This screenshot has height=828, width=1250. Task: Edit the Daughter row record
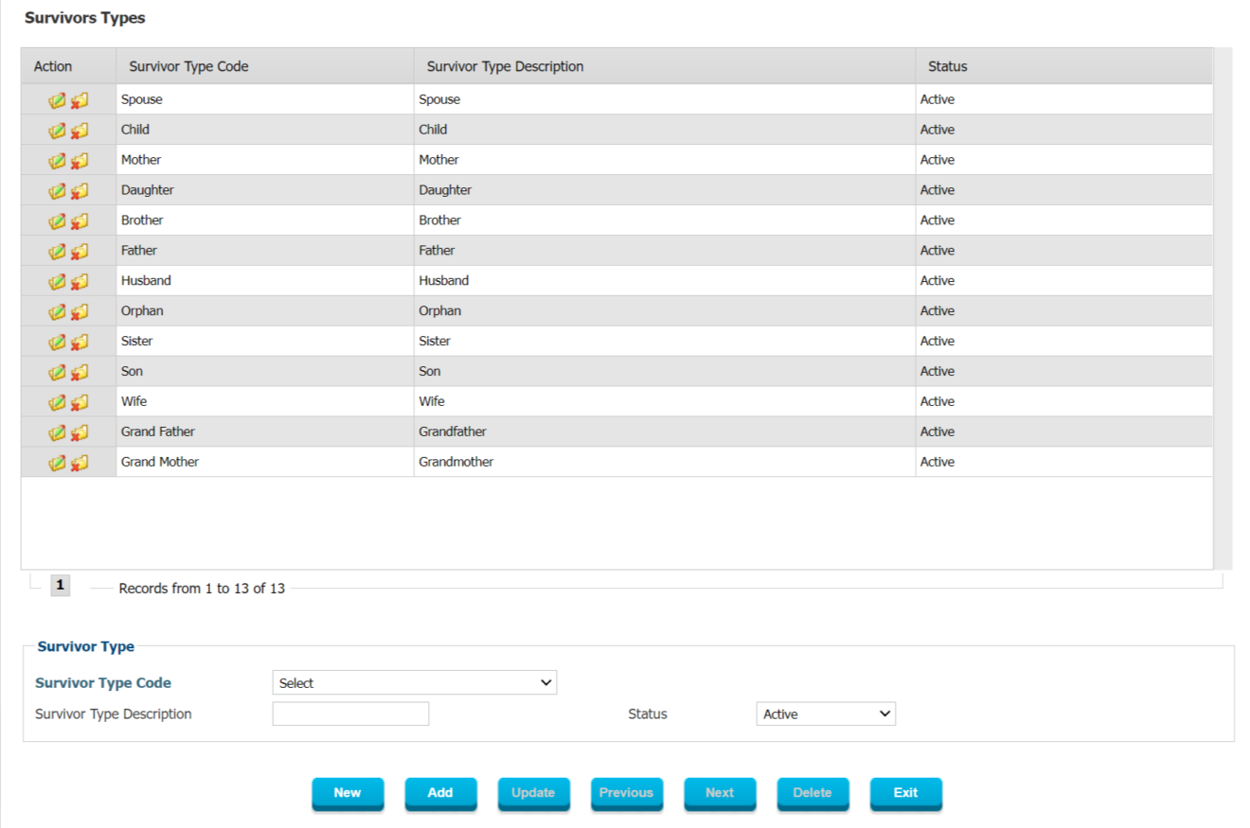point(57,191)
